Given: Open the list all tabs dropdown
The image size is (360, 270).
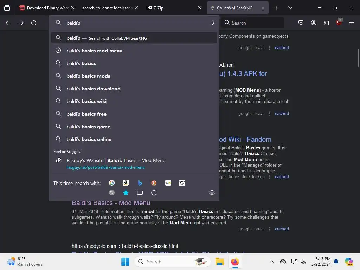Looking at the screenshot, I should [x=290, y=8].
